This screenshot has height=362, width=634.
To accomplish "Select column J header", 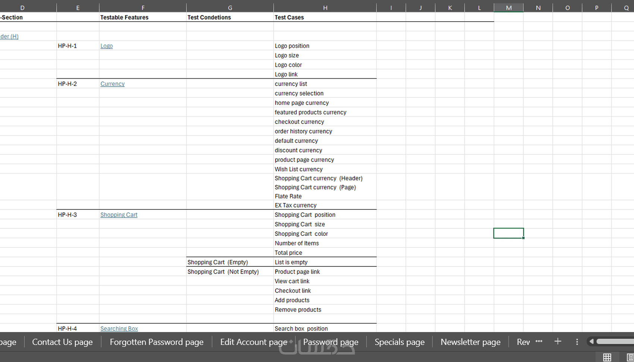I will coord(421,8).
